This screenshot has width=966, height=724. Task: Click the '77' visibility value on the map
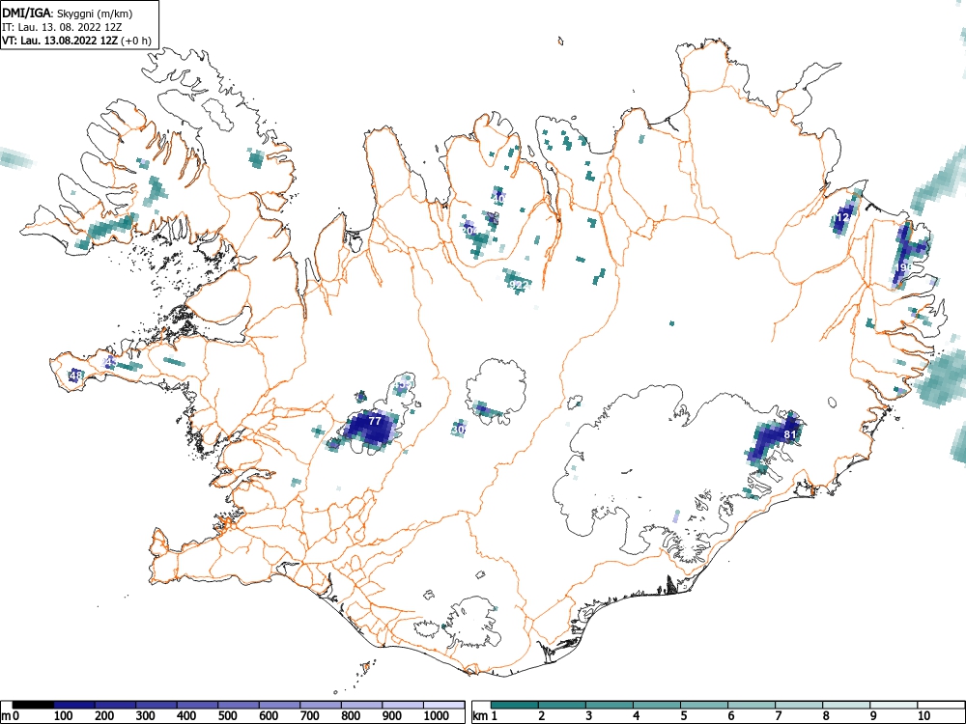coord(375,421)
